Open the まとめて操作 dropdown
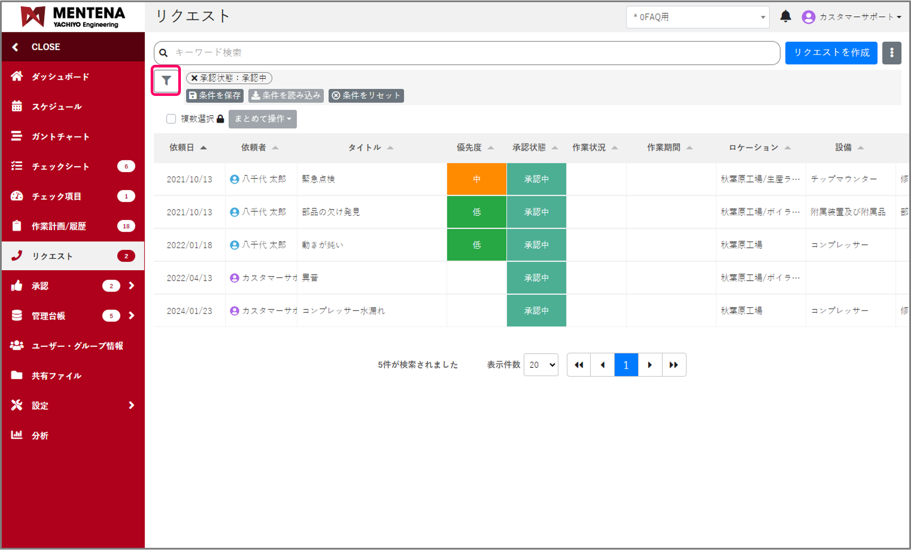The image size is (911, 550). click(262, 119)
